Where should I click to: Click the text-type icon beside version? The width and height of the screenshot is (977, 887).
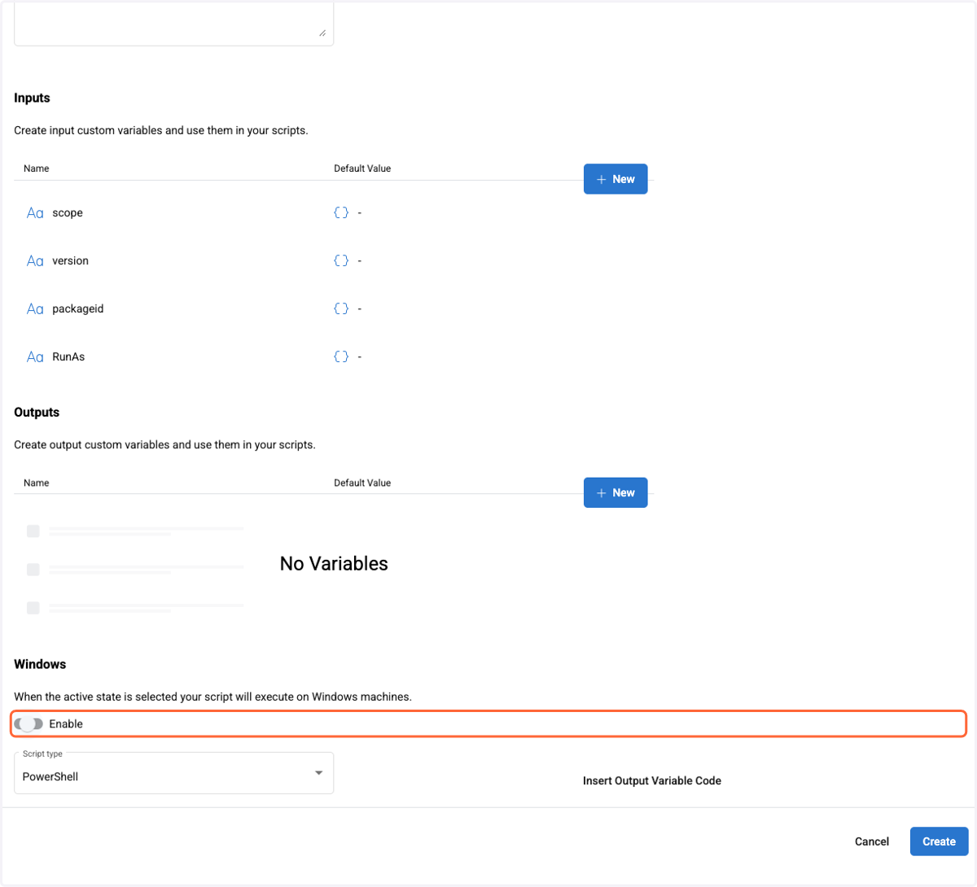click(x=35, y=261)
